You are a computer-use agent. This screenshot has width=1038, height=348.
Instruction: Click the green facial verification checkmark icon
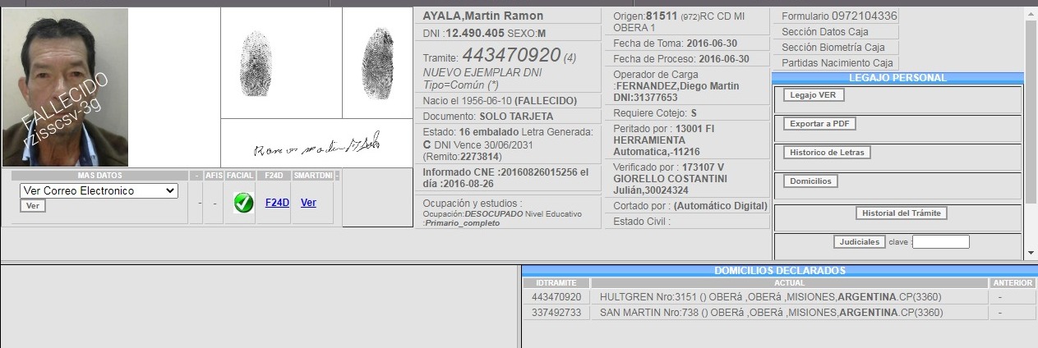(x=242, y=203)
